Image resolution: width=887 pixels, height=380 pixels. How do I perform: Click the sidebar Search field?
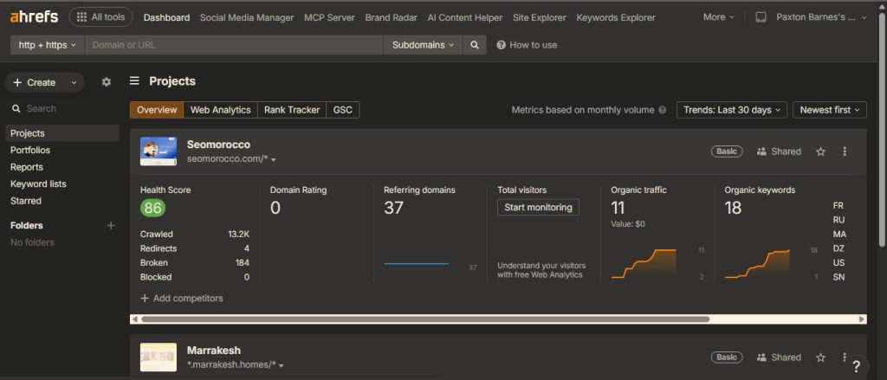point(62,108)
